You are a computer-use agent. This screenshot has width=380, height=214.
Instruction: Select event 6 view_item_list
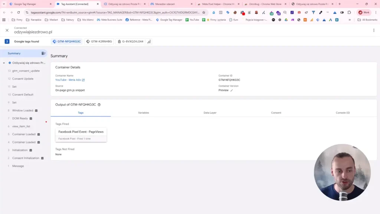(x=21, y=126)
